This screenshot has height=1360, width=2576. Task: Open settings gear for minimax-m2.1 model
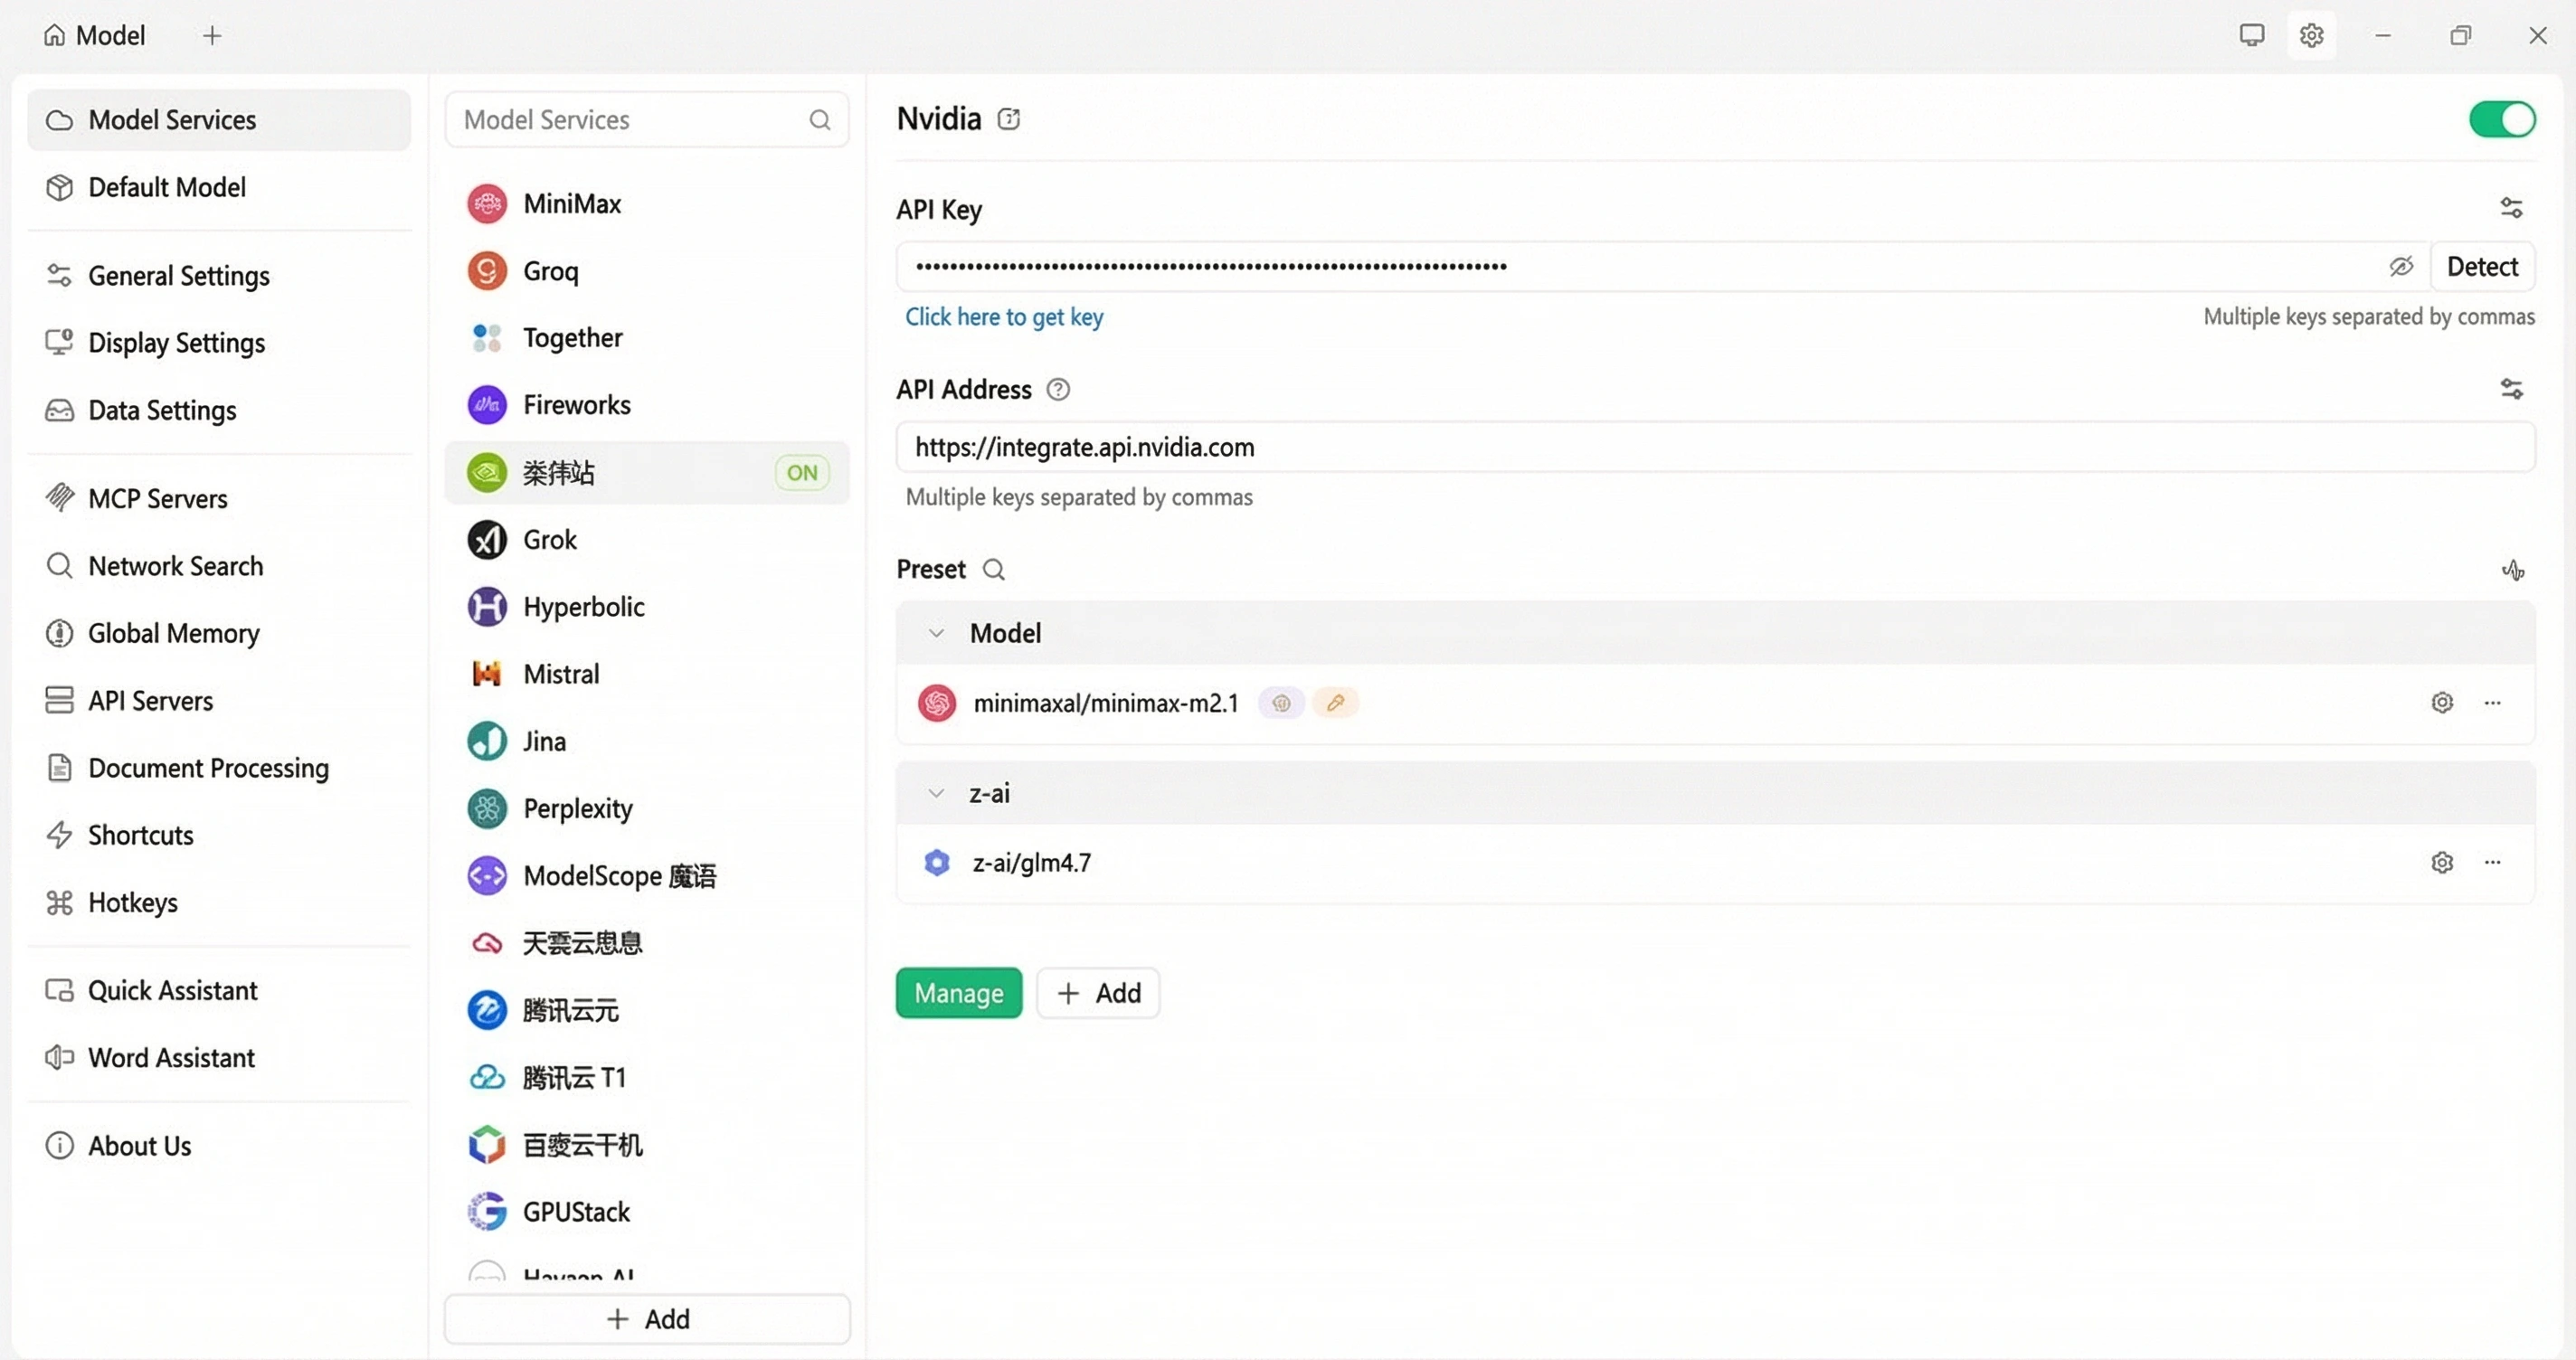(2441, 703)
